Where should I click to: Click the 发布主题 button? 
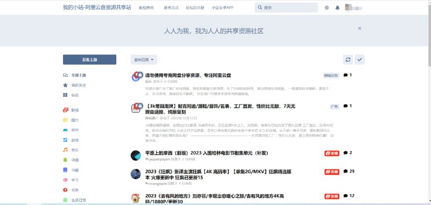89,60
